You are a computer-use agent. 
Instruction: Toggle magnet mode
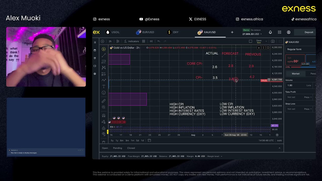click(104, 115)
